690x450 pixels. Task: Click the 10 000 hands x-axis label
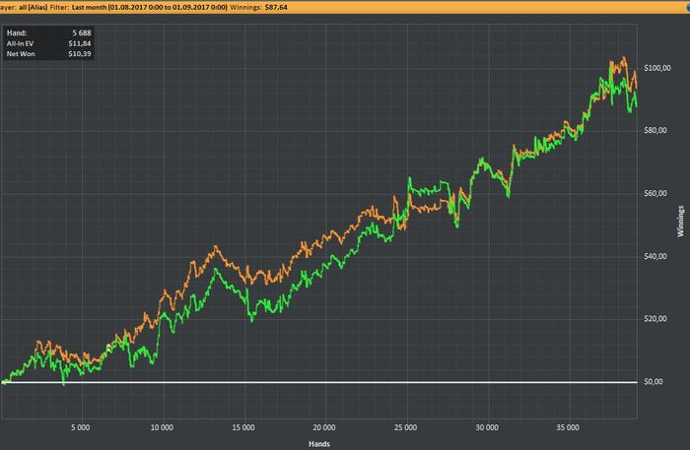pos(162,427)
